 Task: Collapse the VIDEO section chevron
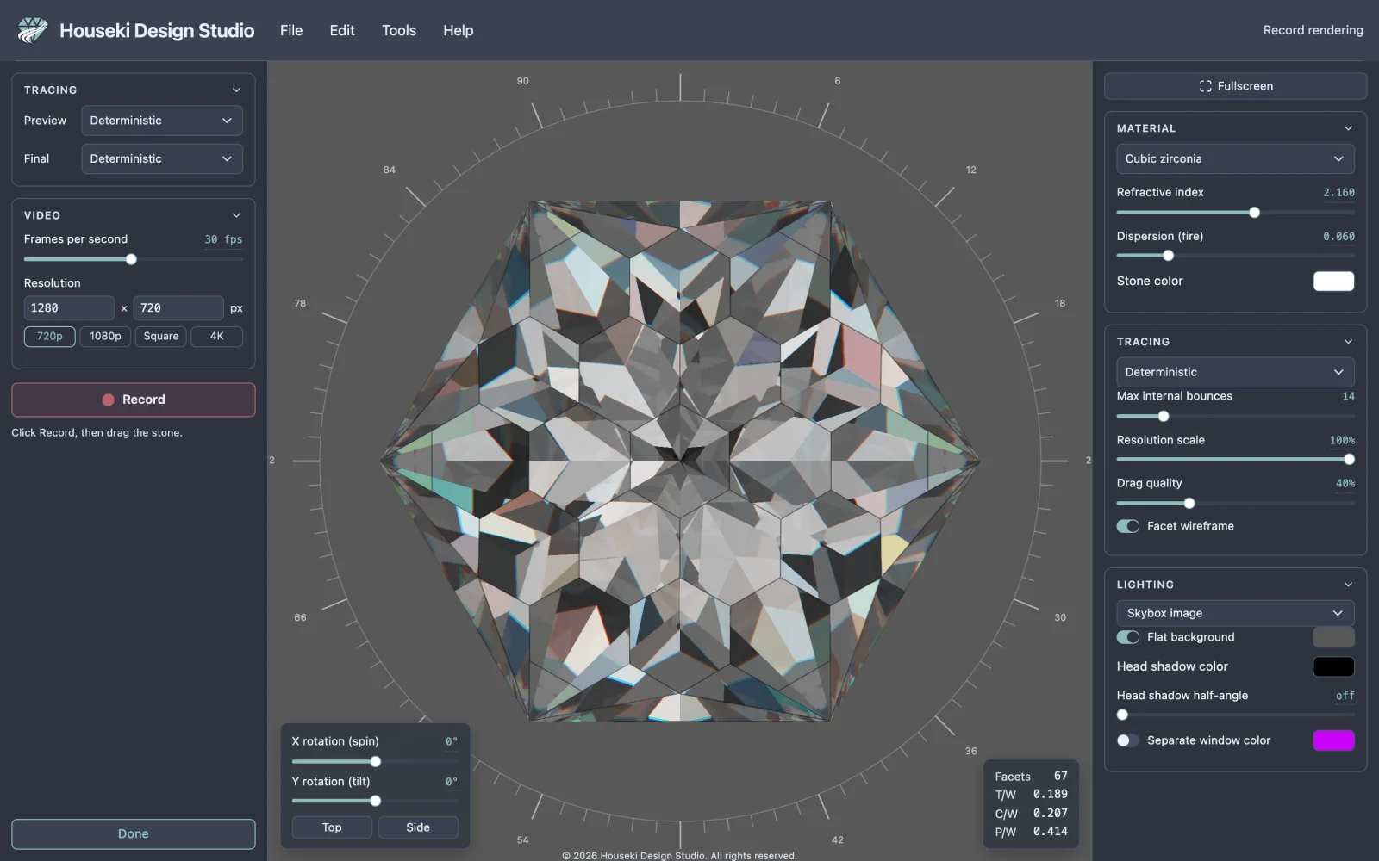pyautogui.click(x=236, y=215)
